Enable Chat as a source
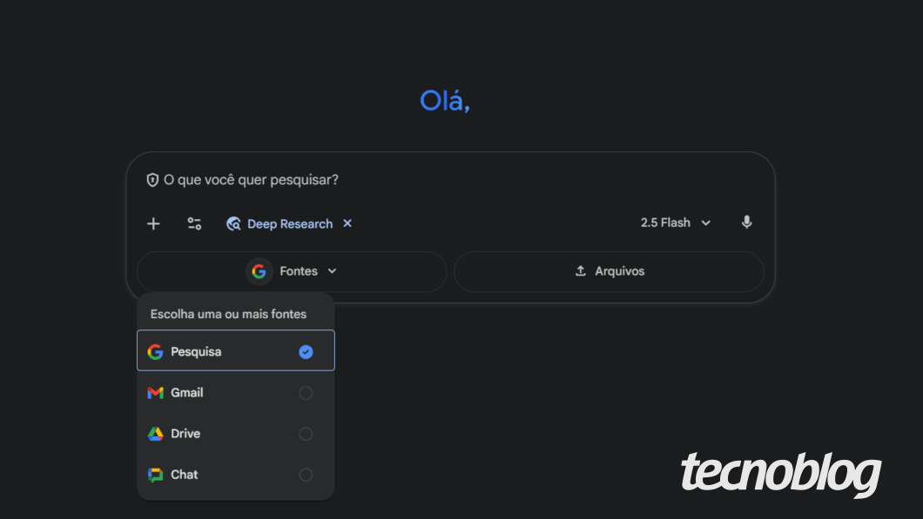 click(x=306, y=475)
